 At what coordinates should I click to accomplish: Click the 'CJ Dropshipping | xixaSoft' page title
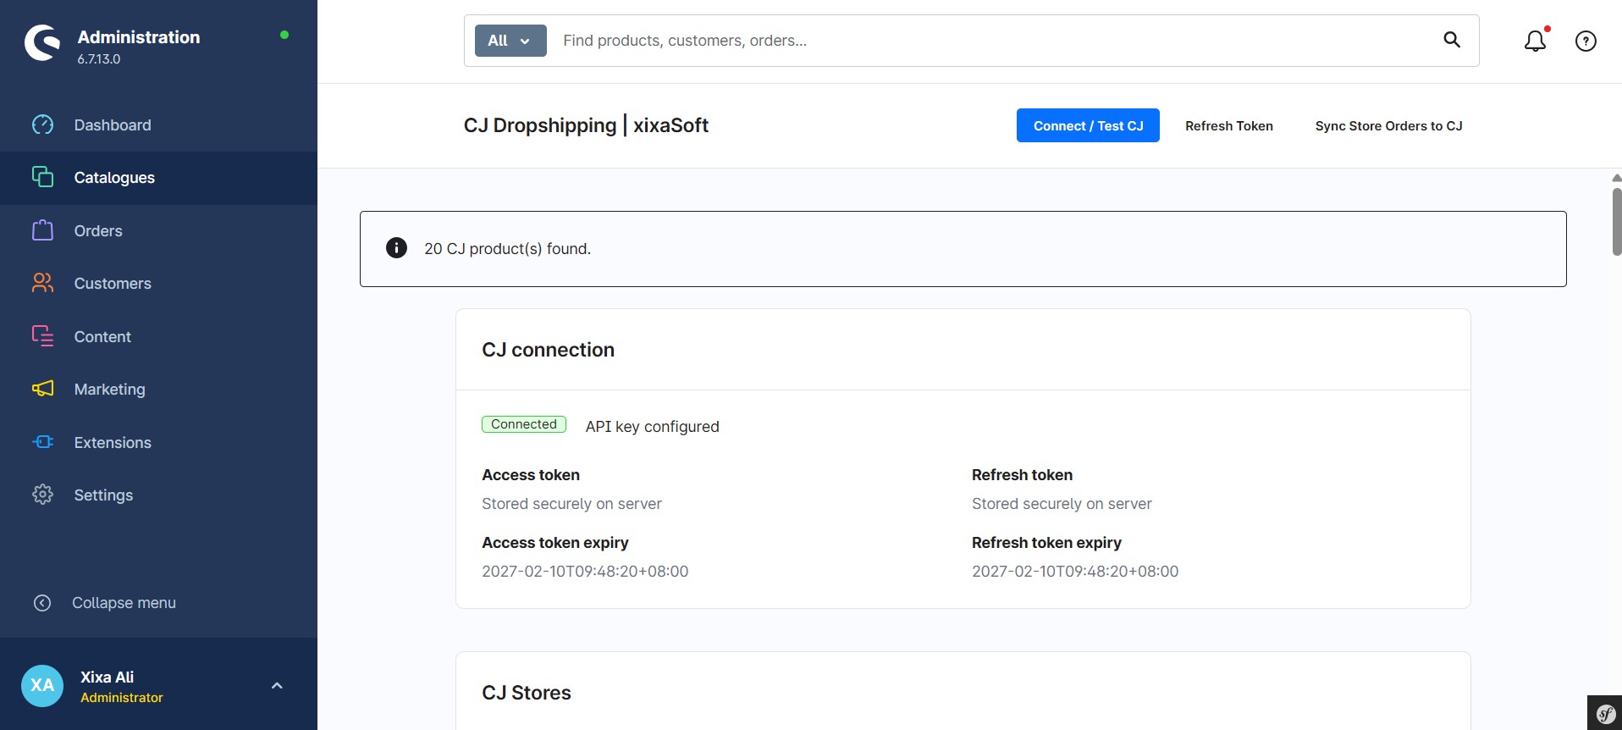tap(586, 125)
